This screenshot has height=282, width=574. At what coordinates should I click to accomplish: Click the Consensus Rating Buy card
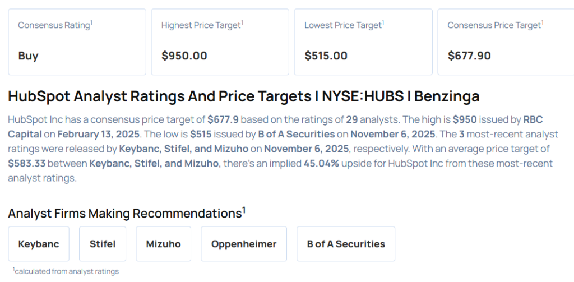point(77,41)
